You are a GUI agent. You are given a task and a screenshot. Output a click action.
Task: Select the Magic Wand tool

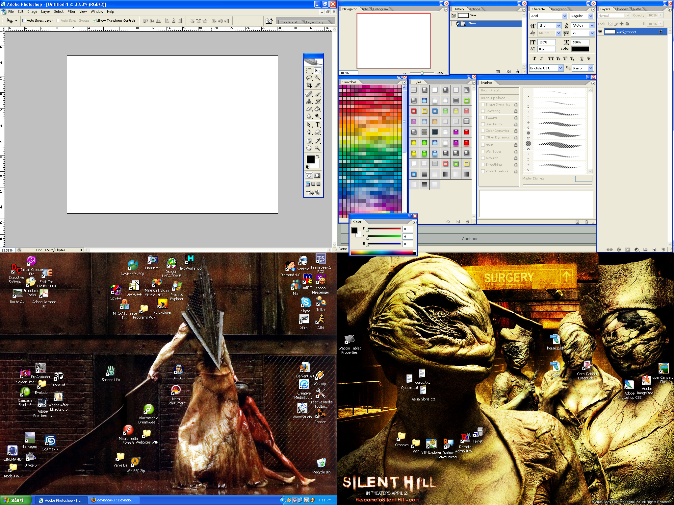318,78
